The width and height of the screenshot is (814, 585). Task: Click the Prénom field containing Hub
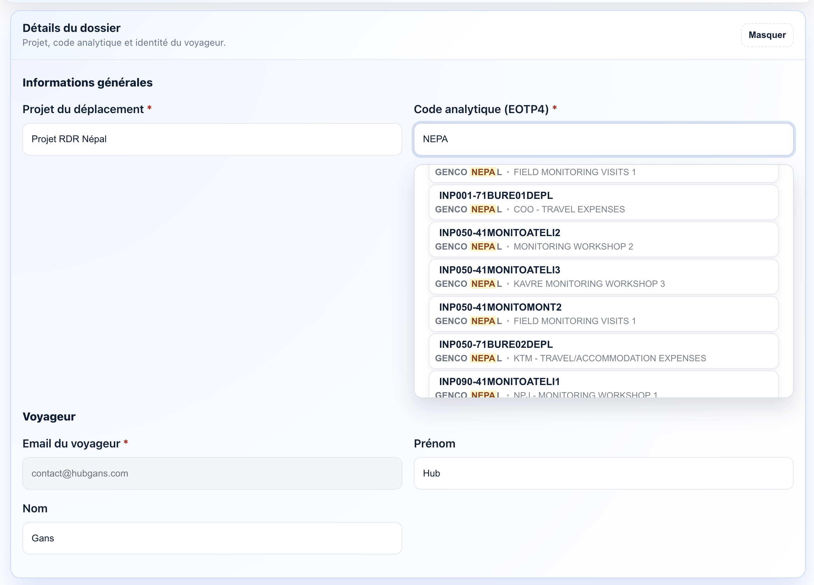603,474
